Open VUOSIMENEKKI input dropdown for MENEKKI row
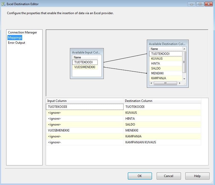Viewport: 215px width, 185px height. [85, 130]
